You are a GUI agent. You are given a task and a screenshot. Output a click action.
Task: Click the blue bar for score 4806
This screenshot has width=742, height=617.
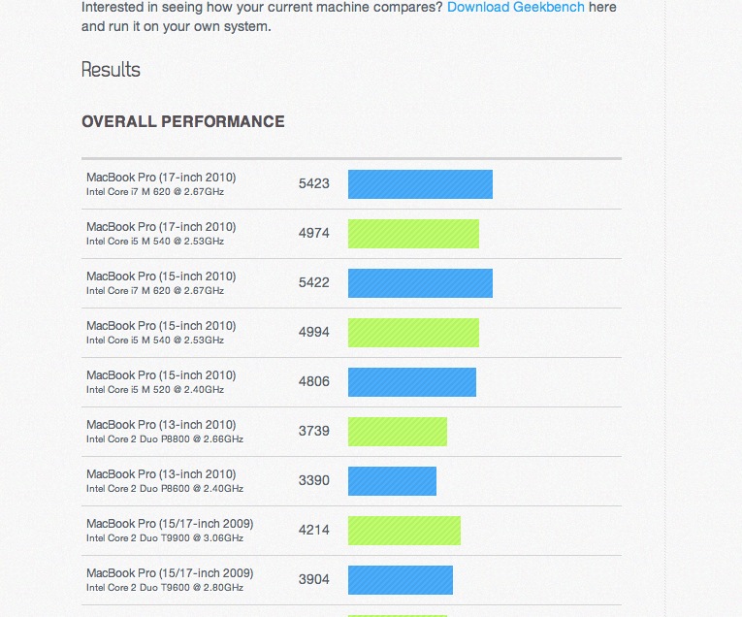coord(412,382)
